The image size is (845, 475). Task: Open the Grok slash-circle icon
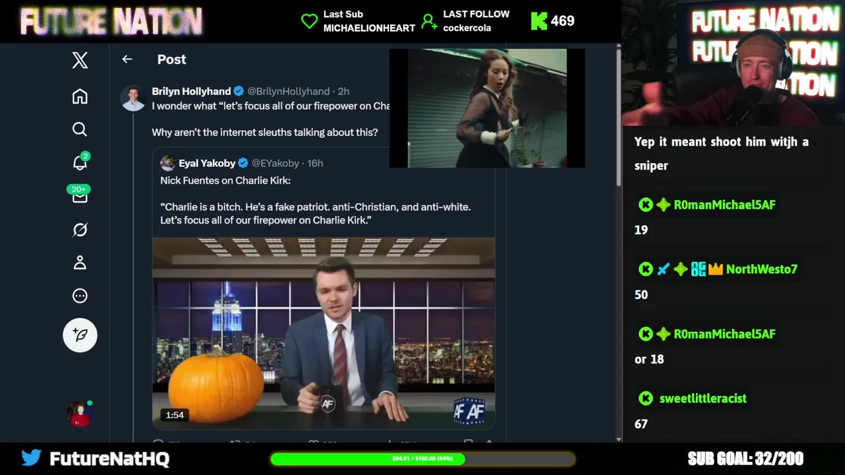click(x=80, y=230)
